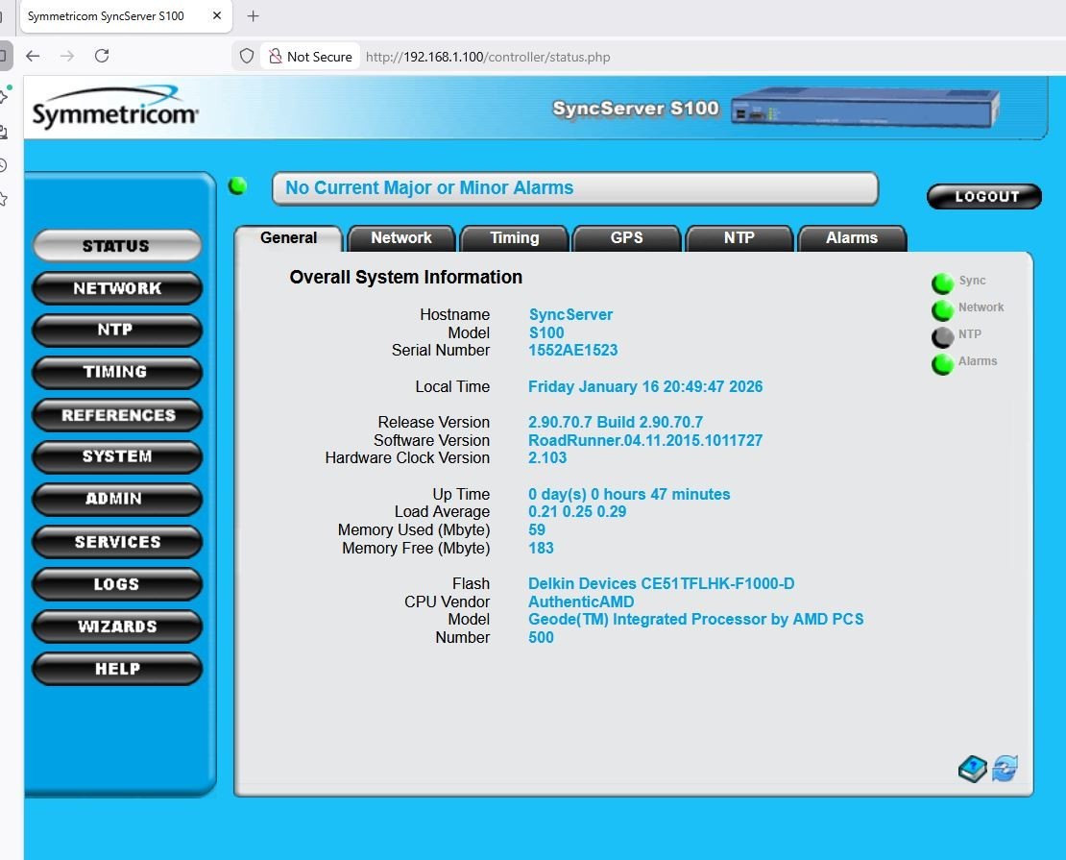1066x860 pixels.
Task: Click CPU vendor AuthenticAMD
Action: (581, 602)
